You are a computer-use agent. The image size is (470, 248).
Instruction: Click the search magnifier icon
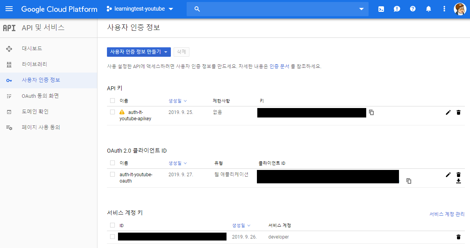197,9
